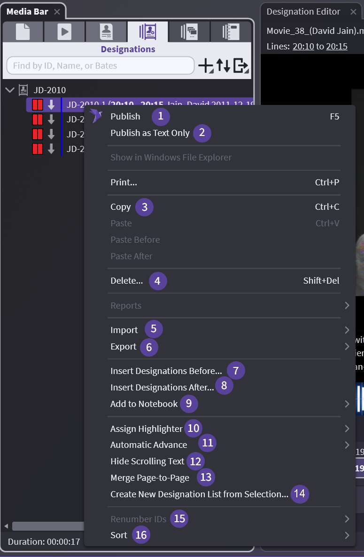Expand the Export submenu
The image size is (364, 557).
124,347
